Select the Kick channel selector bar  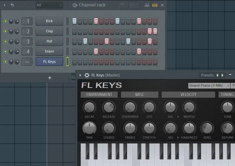68,21
